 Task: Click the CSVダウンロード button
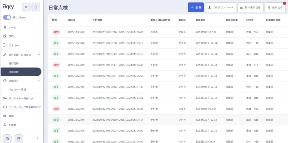(x=221, y=7)
